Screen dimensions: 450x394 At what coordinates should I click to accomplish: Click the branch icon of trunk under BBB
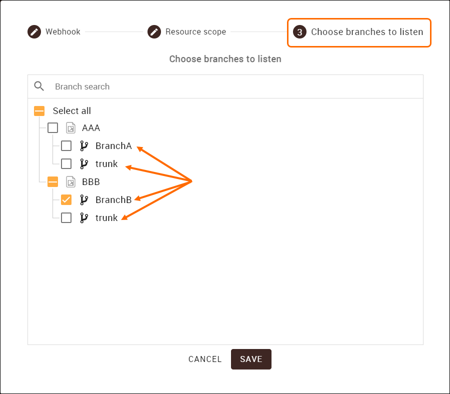click(x=84, y=218)
